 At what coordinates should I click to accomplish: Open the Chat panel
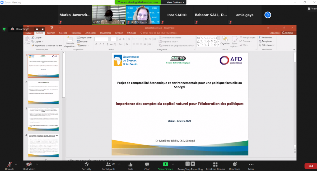[x=147, y=164]
